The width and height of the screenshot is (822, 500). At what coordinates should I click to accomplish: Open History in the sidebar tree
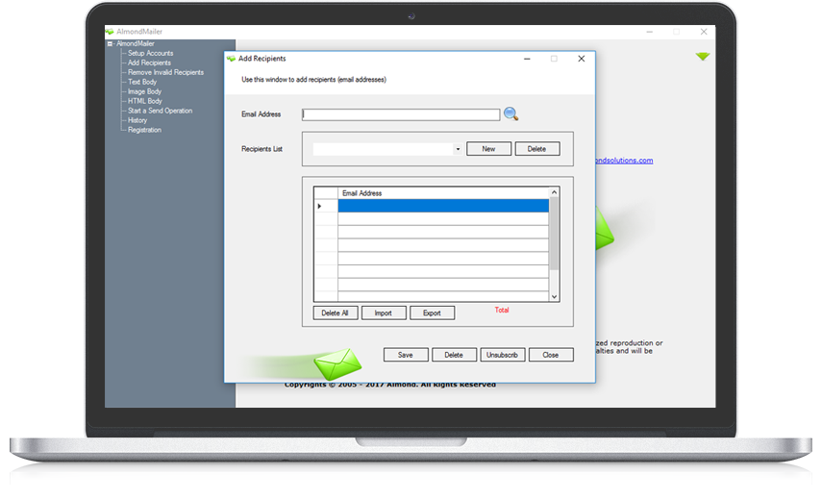coord(137,120)
